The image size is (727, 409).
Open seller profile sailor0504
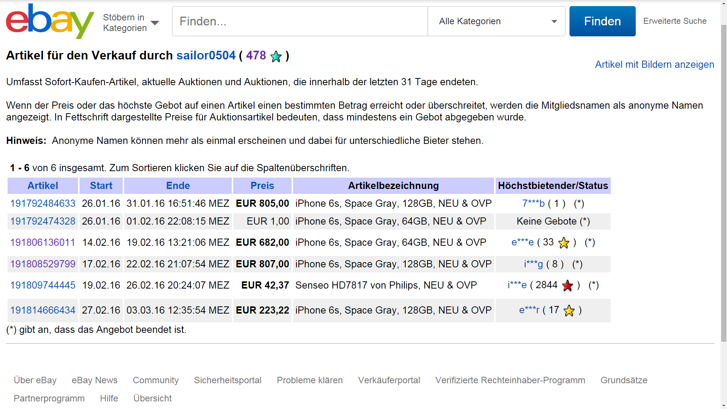(206, 56)
